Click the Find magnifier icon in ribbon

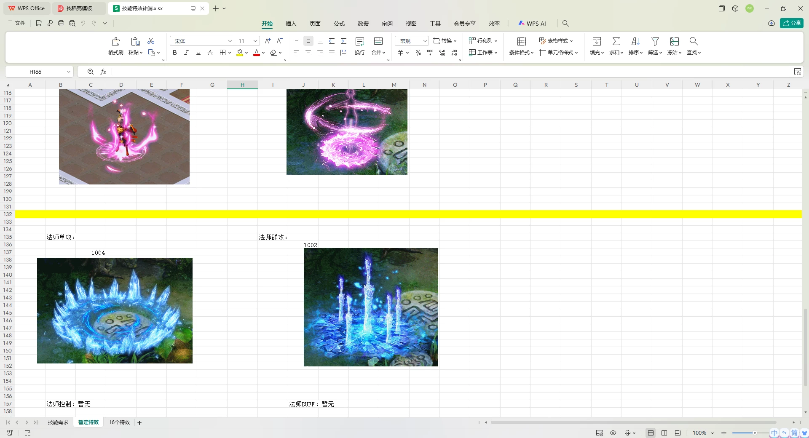[x=694, y=41]
